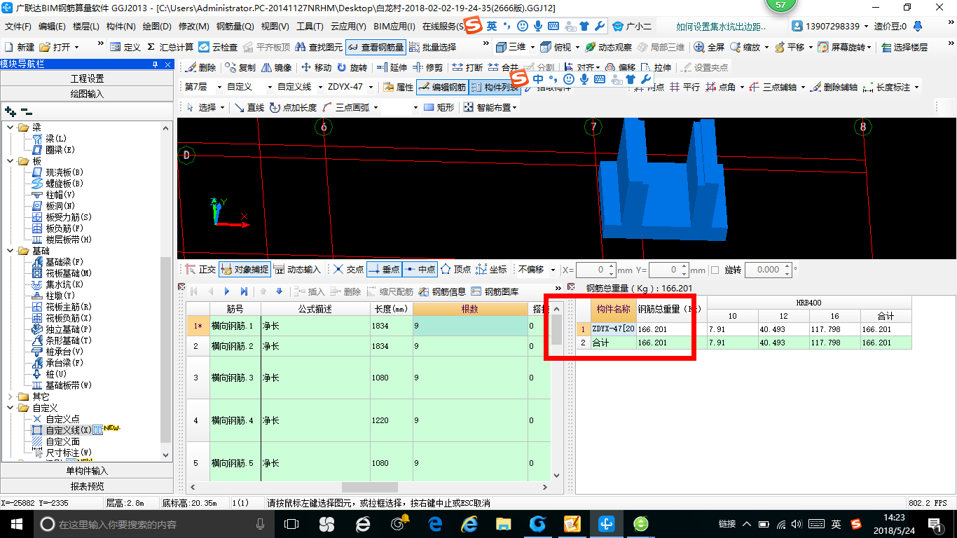957x538 pixels.
Task: Open the 构件(N) menu
Action: pos(121,27)
